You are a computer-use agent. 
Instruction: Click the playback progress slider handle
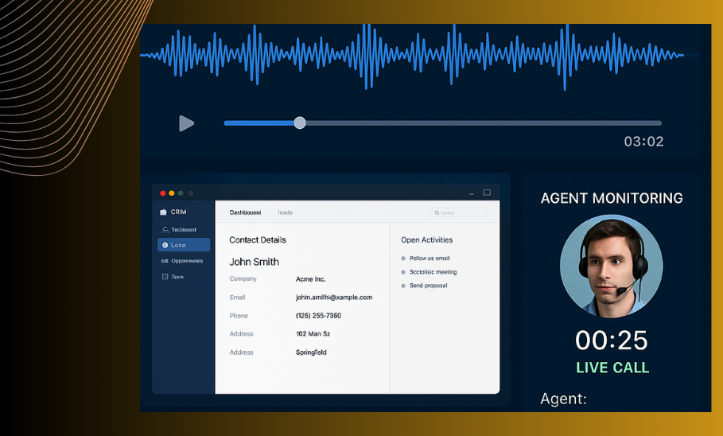(x=299, y=123)
